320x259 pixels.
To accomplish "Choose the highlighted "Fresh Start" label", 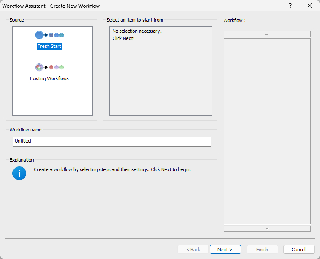I will tap(49, 46).
